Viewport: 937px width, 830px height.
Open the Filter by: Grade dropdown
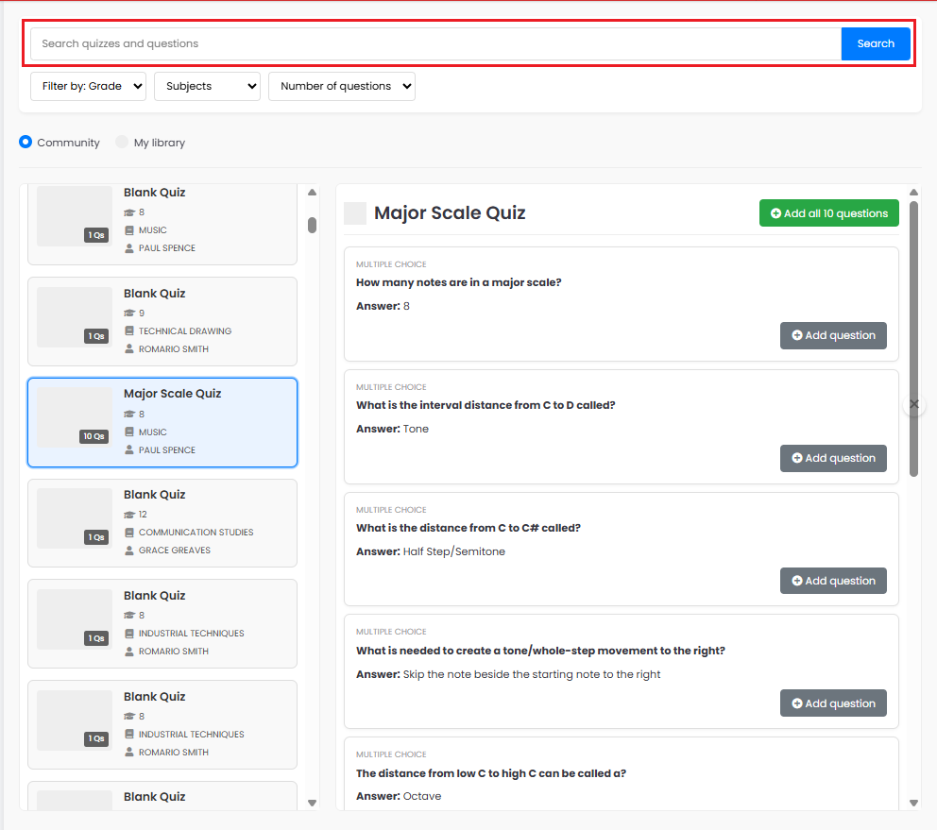(x=89, y=87)
